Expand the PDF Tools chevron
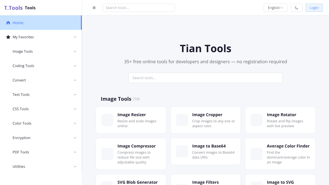Viewport: 329px width, 185px height. (x=75, y=152)
